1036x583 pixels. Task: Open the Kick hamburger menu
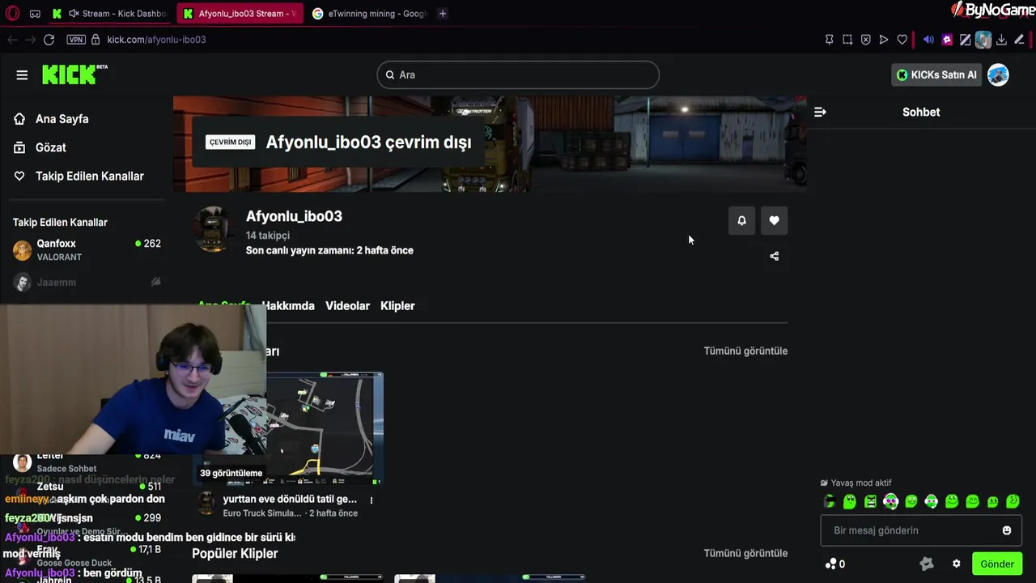[22, 74]
